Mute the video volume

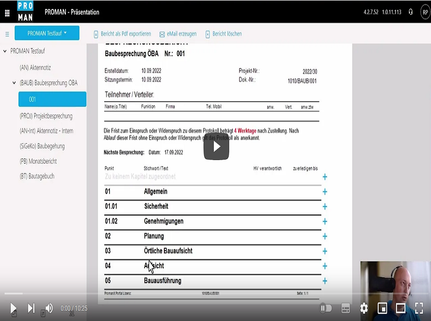tap(49, 308)
